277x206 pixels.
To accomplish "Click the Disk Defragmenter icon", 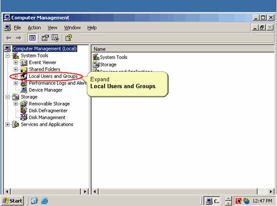I will [x=24, y=110].
